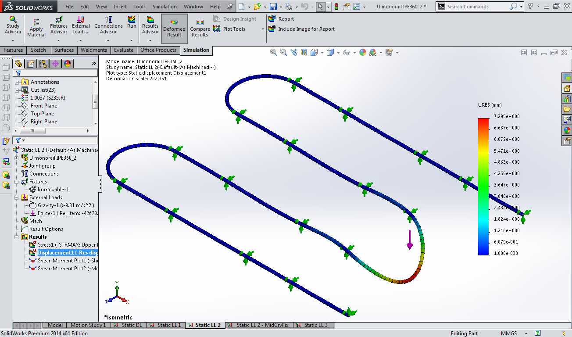This screenshot has height=337, width=572.
Task: Open the Options icon in the quick toolbar
Action: click(357, 7)
